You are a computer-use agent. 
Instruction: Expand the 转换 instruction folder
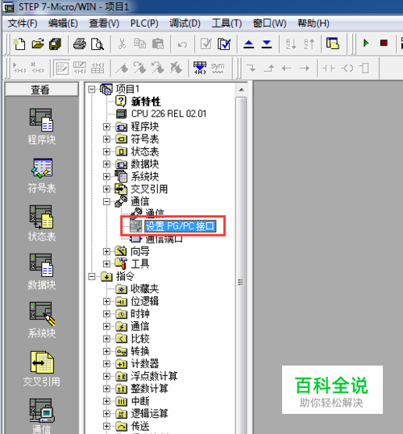click(x=106, y=351)
